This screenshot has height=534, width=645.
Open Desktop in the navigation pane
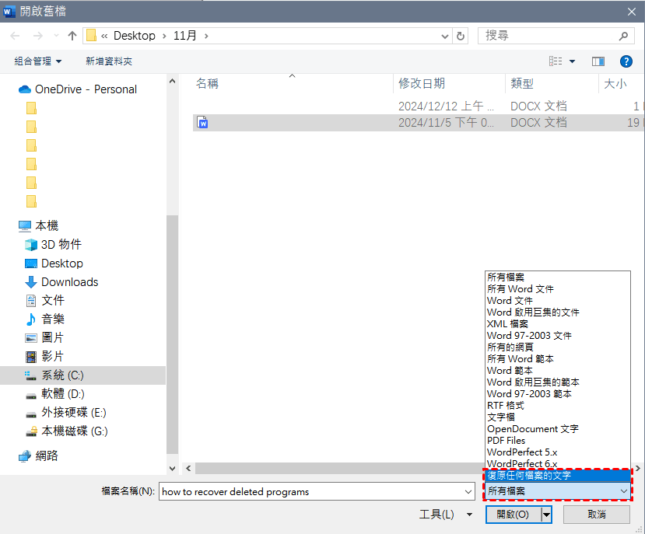point(54,263)
